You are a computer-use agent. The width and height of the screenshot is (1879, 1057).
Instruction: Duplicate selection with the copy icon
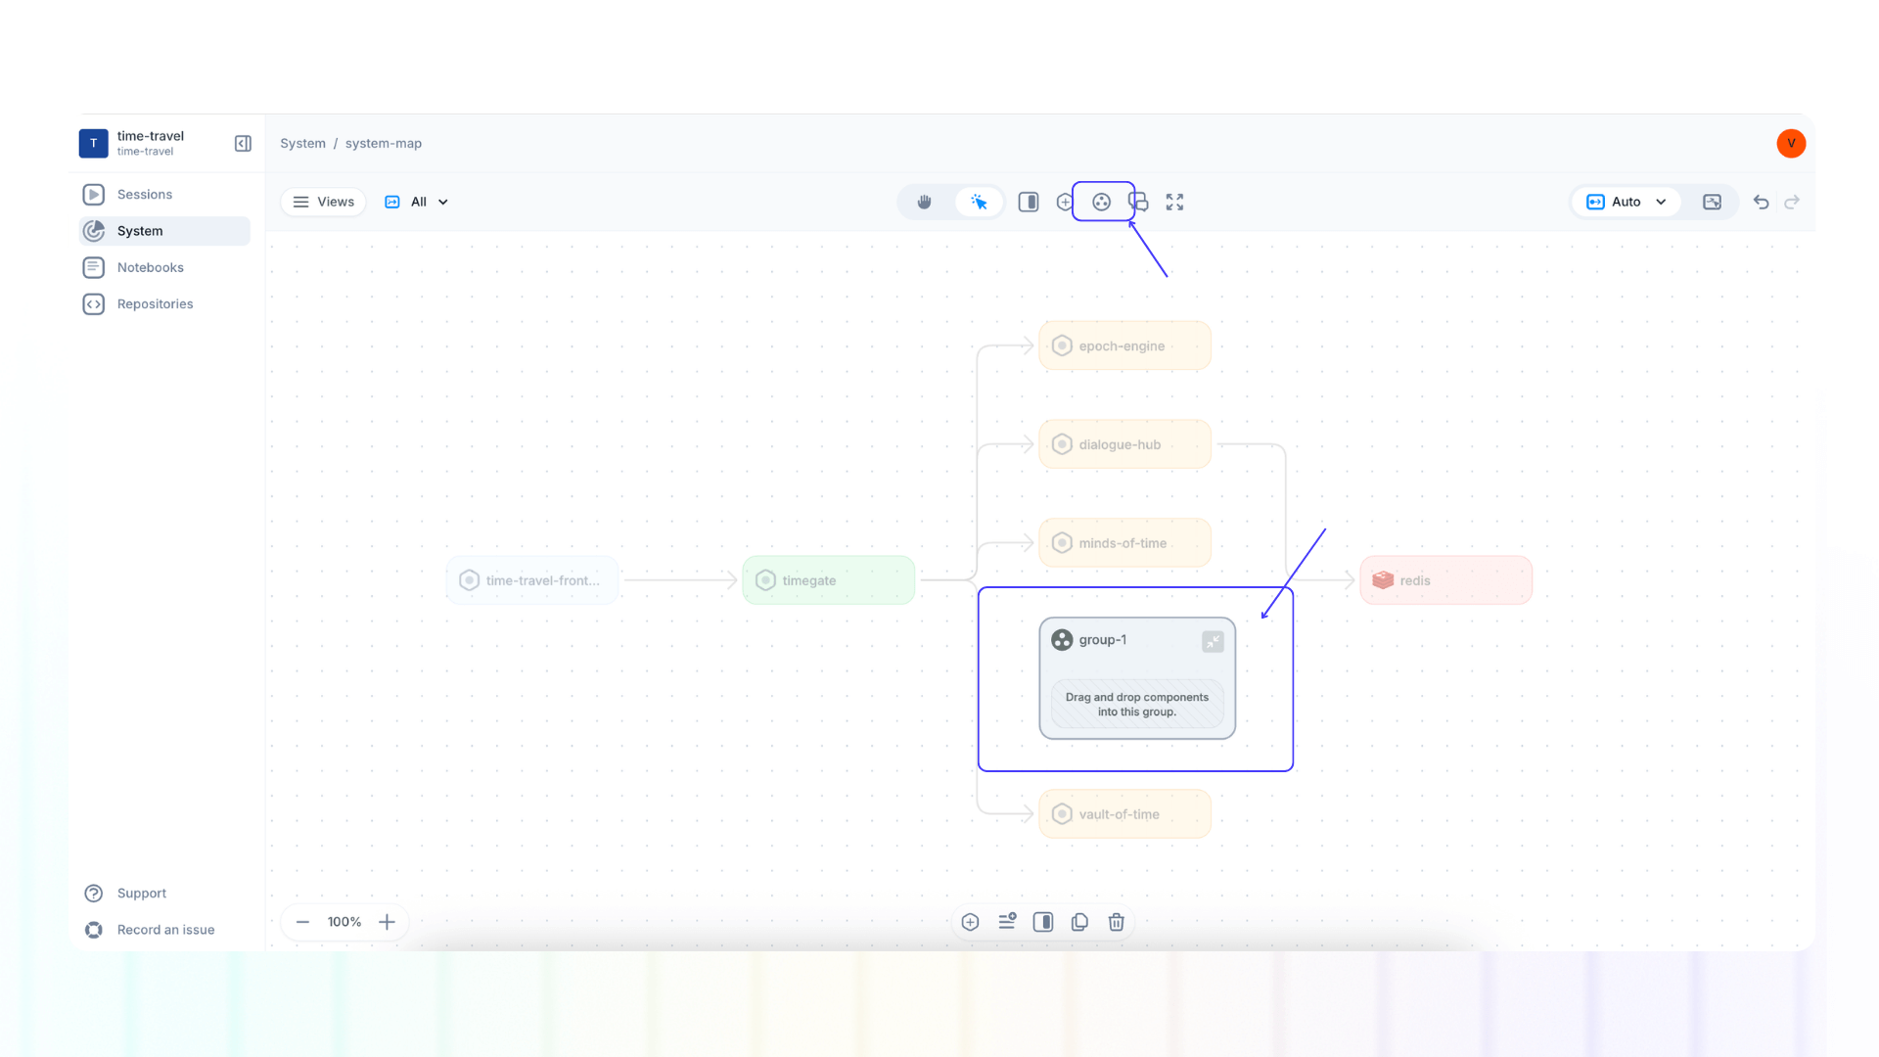coord(1079,921)
